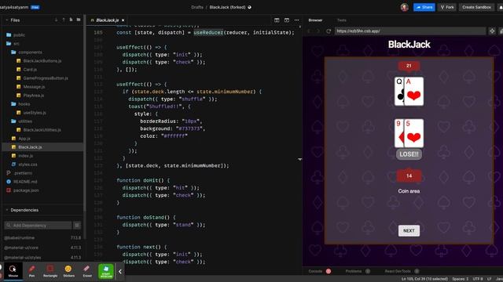This screenshot has width=503, height=282.
Task: Click the Add Dependency search field
Action: [x=38, y=226]
